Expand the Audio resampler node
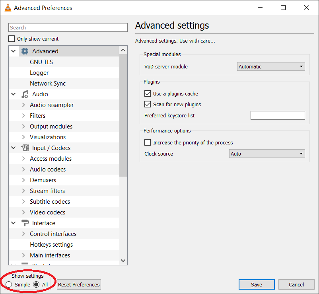This screenshot has width=319, height=294. tap(23, 105)
